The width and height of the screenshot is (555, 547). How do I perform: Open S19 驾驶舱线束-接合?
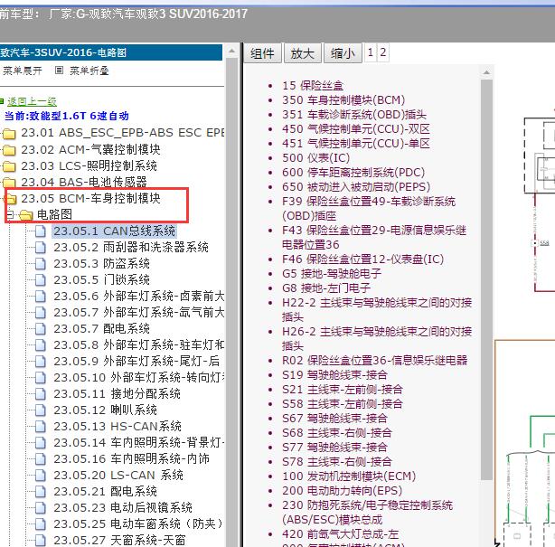334,375
